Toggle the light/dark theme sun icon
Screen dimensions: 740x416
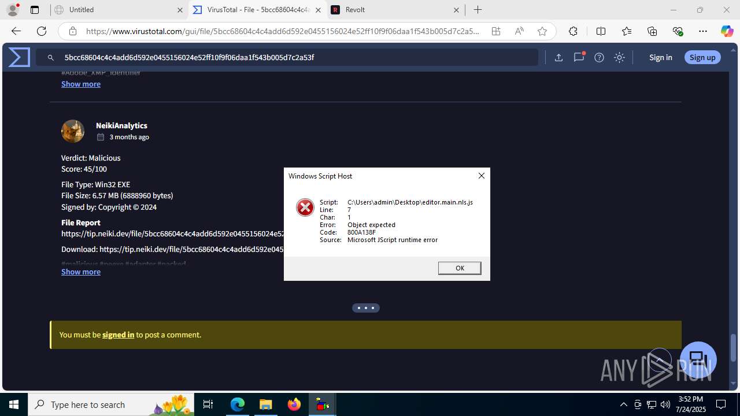[619, 57]
